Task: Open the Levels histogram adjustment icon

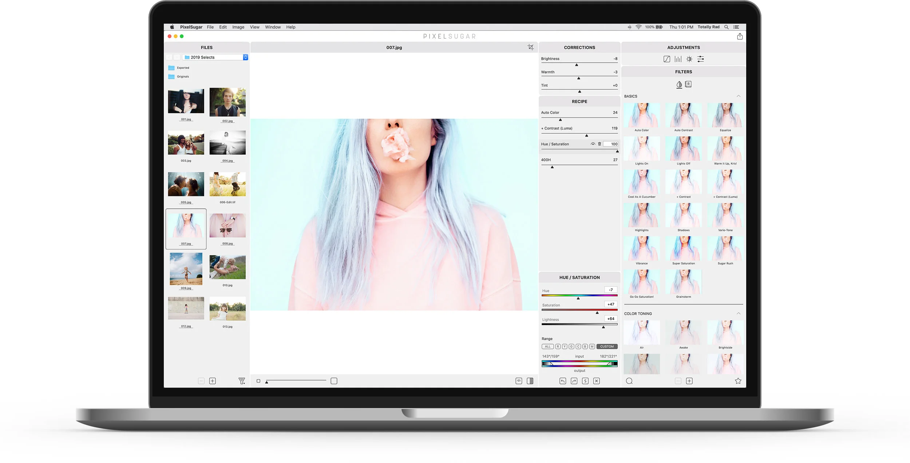Action: pyautogui.click(x=678, y=59)
